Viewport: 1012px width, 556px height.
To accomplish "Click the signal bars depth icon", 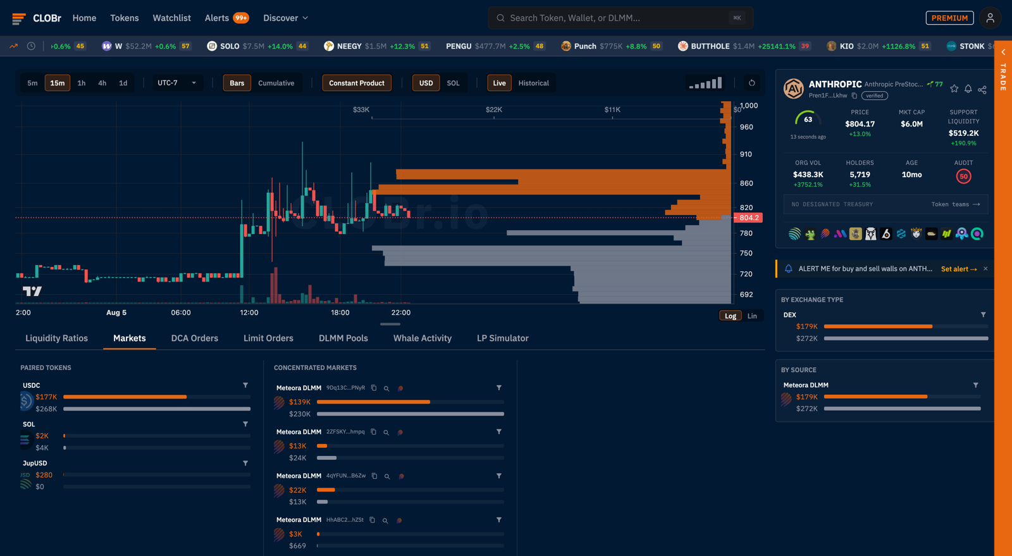I will [x=705, y=83].
